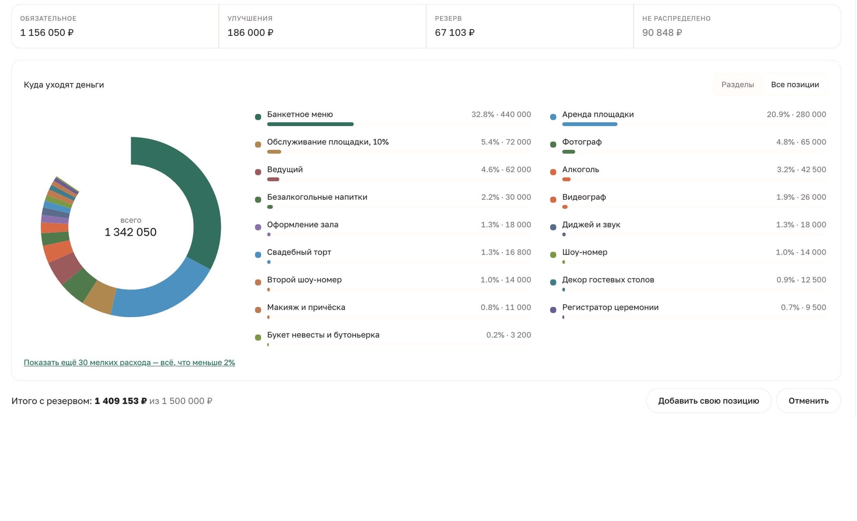Viewport: 857px width, 521px height.
Task: Select the Аренда площадки legend label
Action: click(598, 115)
